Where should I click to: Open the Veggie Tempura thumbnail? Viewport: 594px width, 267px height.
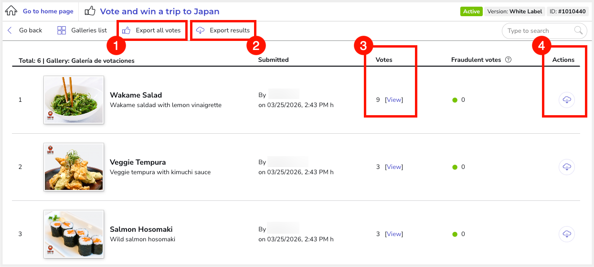(74, 167)
